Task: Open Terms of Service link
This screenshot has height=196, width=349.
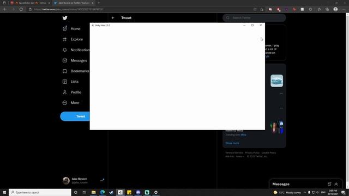Action: (234, 152)
